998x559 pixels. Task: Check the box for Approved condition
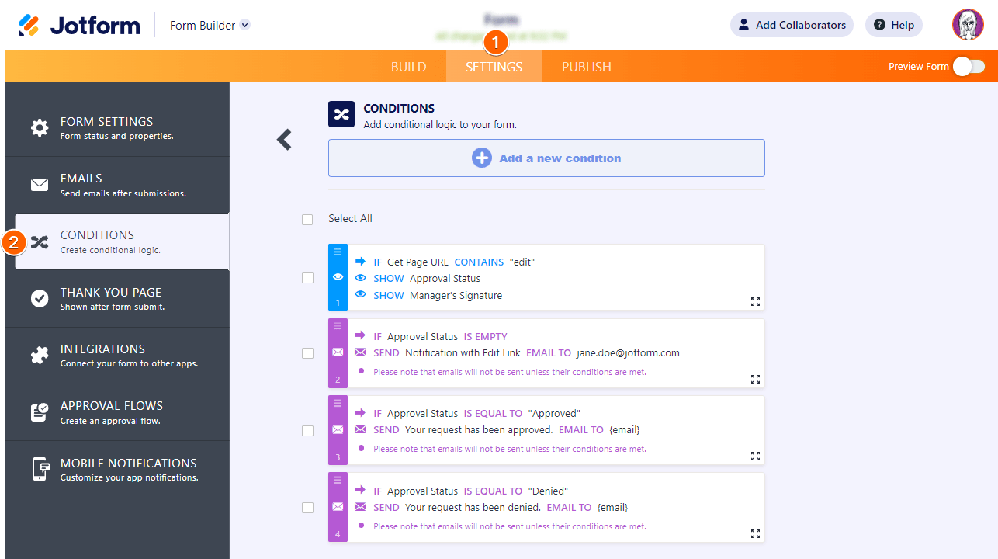pos(307,431)
